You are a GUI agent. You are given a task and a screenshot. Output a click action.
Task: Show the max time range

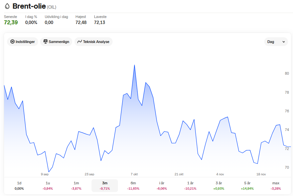click(x=276, y=186)
